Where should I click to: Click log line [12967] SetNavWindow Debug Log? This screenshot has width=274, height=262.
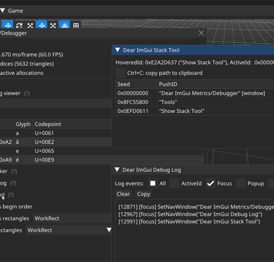(190, 214)
